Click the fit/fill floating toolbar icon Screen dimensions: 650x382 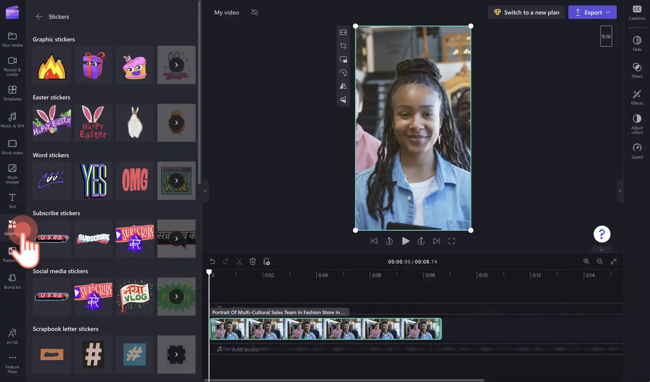pyautogui.click(x=343, y=32)
